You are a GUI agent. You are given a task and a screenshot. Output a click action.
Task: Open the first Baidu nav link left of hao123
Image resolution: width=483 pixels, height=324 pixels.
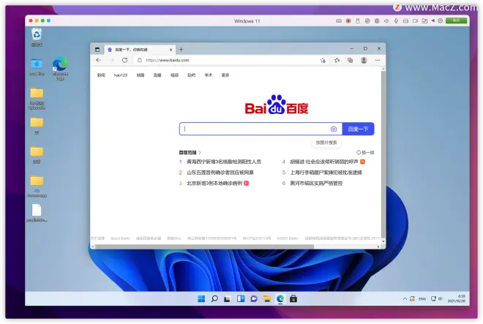[101, 75]
